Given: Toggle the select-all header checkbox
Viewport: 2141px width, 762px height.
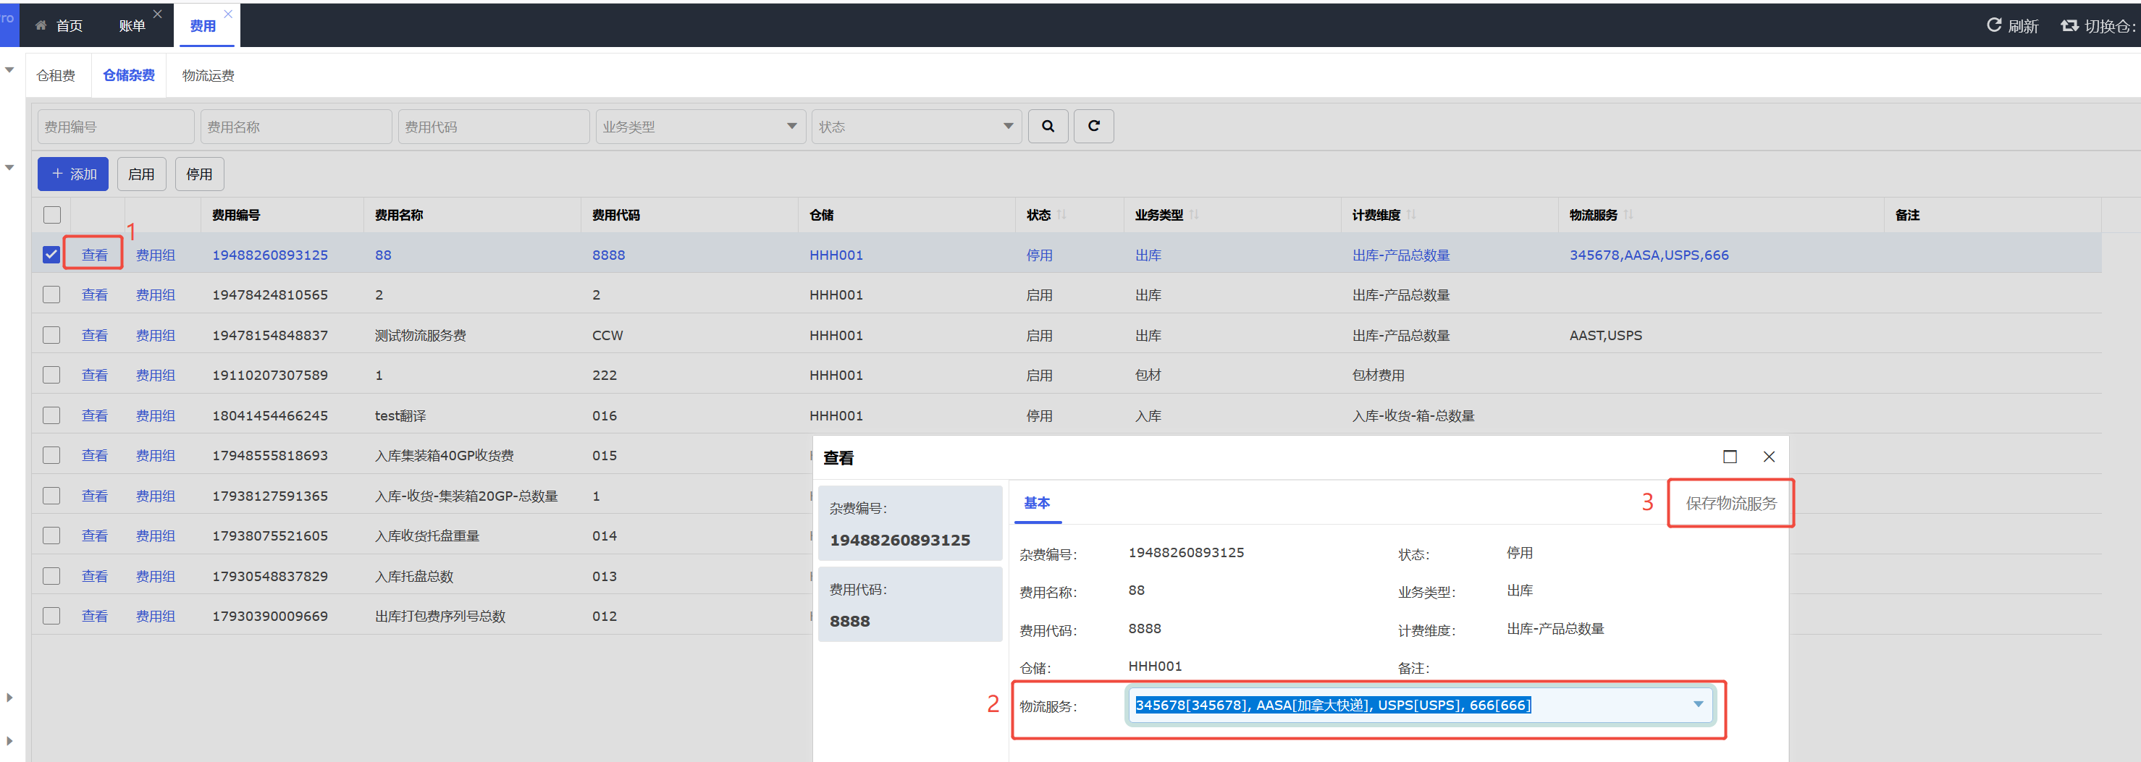Looking at the screenshot, I should [x=51, y=215].
